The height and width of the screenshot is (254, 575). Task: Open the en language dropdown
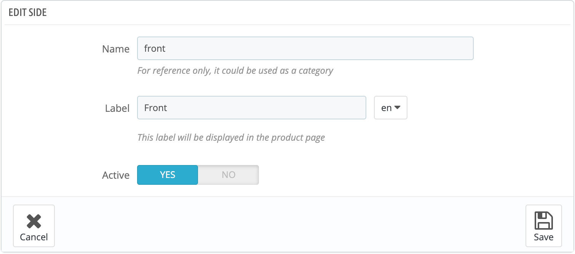[391, 108]
